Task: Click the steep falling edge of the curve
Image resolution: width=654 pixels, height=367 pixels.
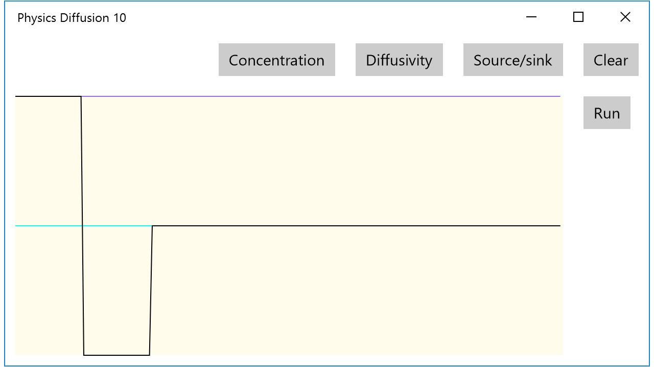Action: [82, 225]
